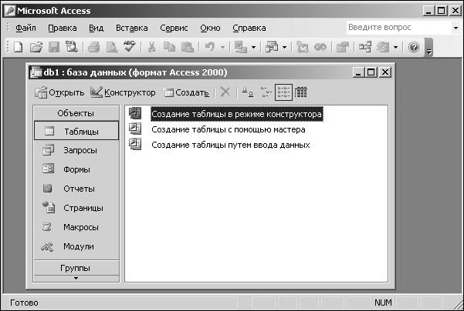Click the Copy toolbar icon
Viewport: 464px width, 311px height.
pos(169,47)
